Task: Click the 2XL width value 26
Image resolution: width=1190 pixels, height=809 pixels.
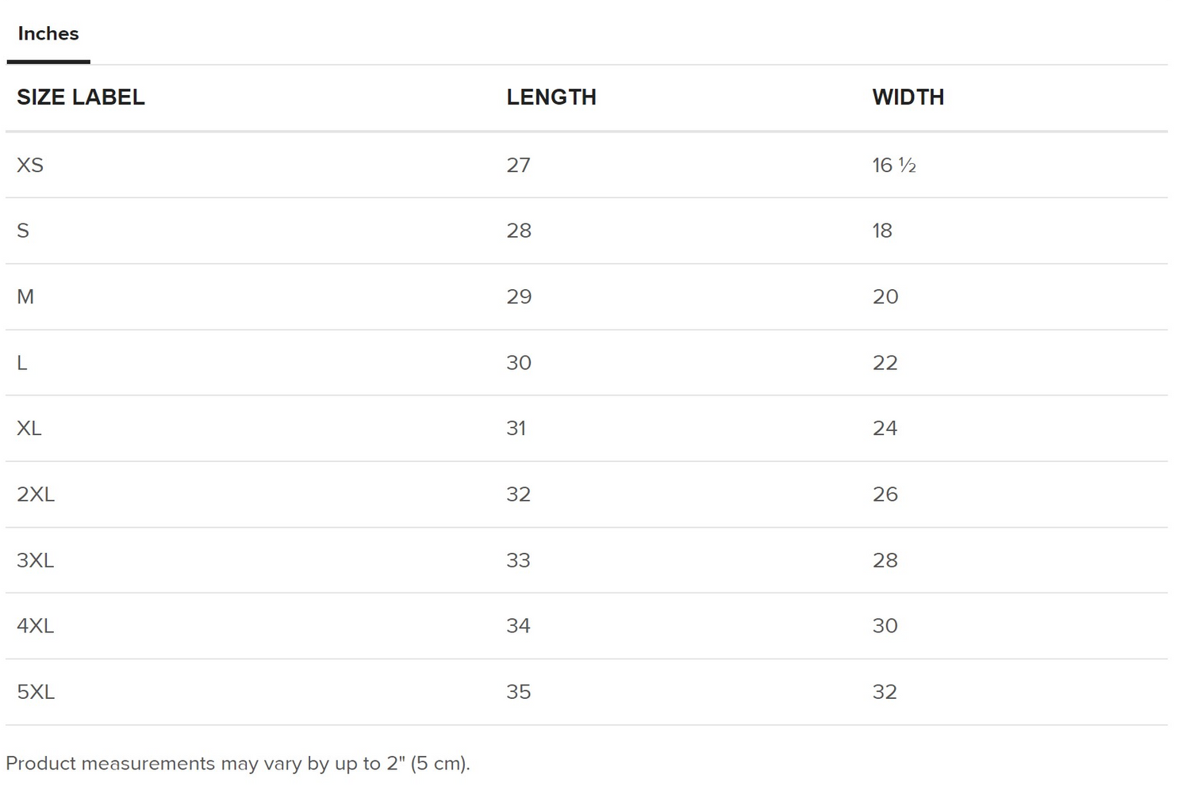Action: tap(885, 494)
